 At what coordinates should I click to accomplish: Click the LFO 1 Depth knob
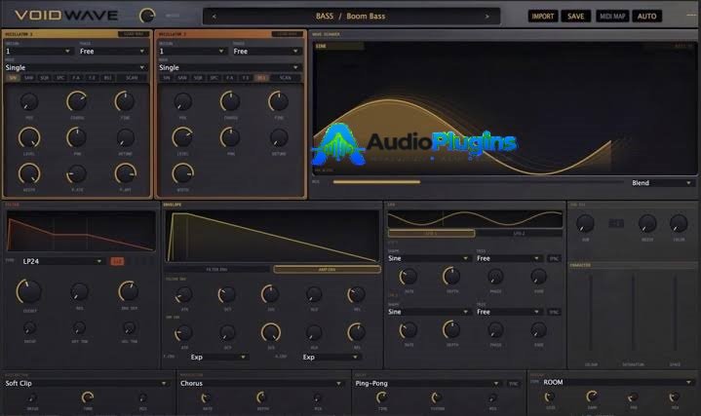(451, 277)
